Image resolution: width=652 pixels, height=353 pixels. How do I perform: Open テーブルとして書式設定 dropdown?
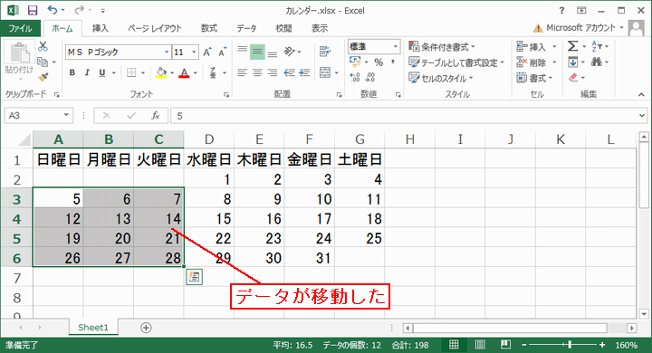456,62
